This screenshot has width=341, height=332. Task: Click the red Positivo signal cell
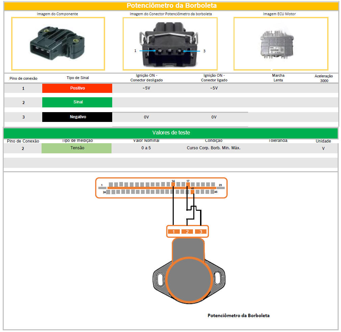point(77,88)
